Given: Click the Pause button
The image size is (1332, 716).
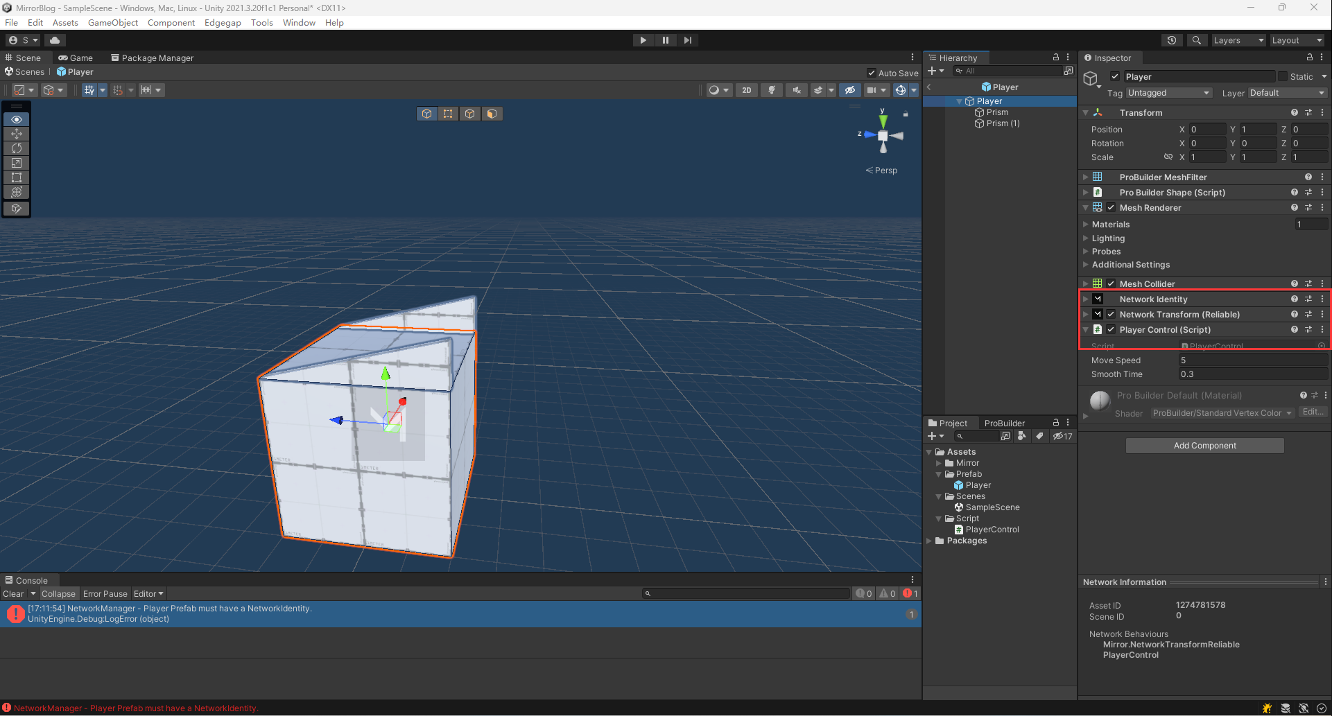Looking at the screenshot, I should (x=666, y=40).
